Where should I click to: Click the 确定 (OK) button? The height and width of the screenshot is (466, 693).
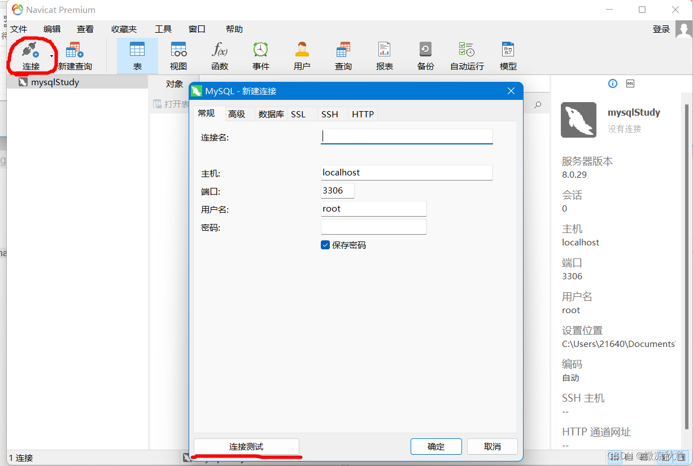click(x=436, y=447)
